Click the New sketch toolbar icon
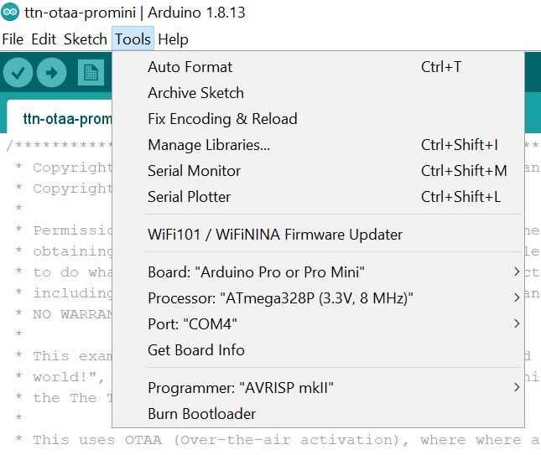 [91, 72]
